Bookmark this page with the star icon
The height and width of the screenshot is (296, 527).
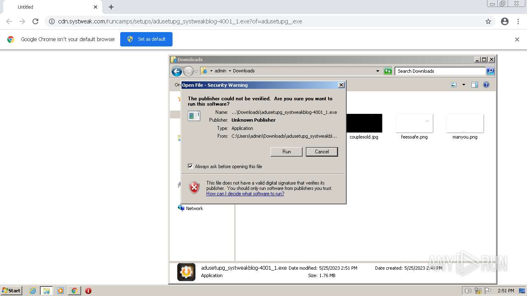[488, 21]
